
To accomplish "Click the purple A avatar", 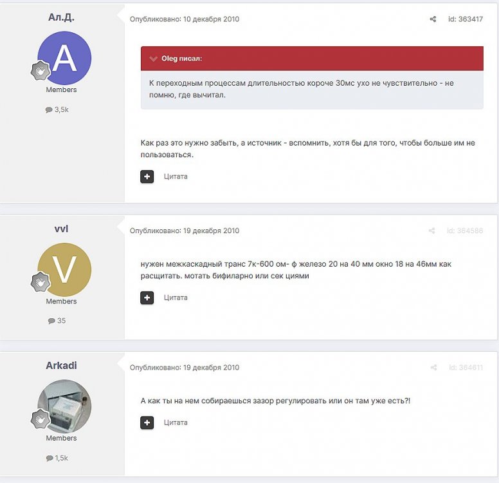I will click(66, 58).
